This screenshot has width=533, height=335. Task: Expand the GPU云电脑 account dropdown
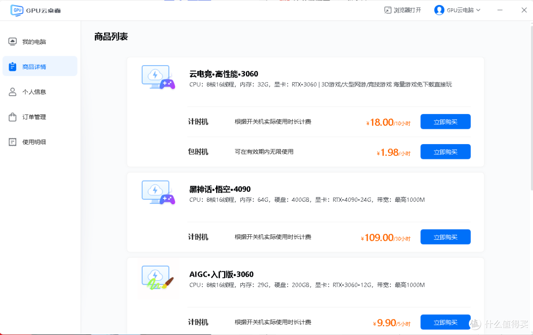click(457, 10)
